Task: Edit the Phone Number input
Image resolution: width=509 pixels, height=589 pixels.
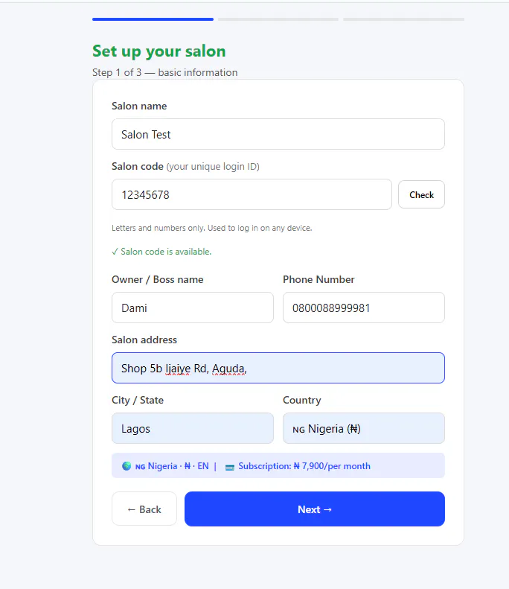Action: [x=364, y=308]
